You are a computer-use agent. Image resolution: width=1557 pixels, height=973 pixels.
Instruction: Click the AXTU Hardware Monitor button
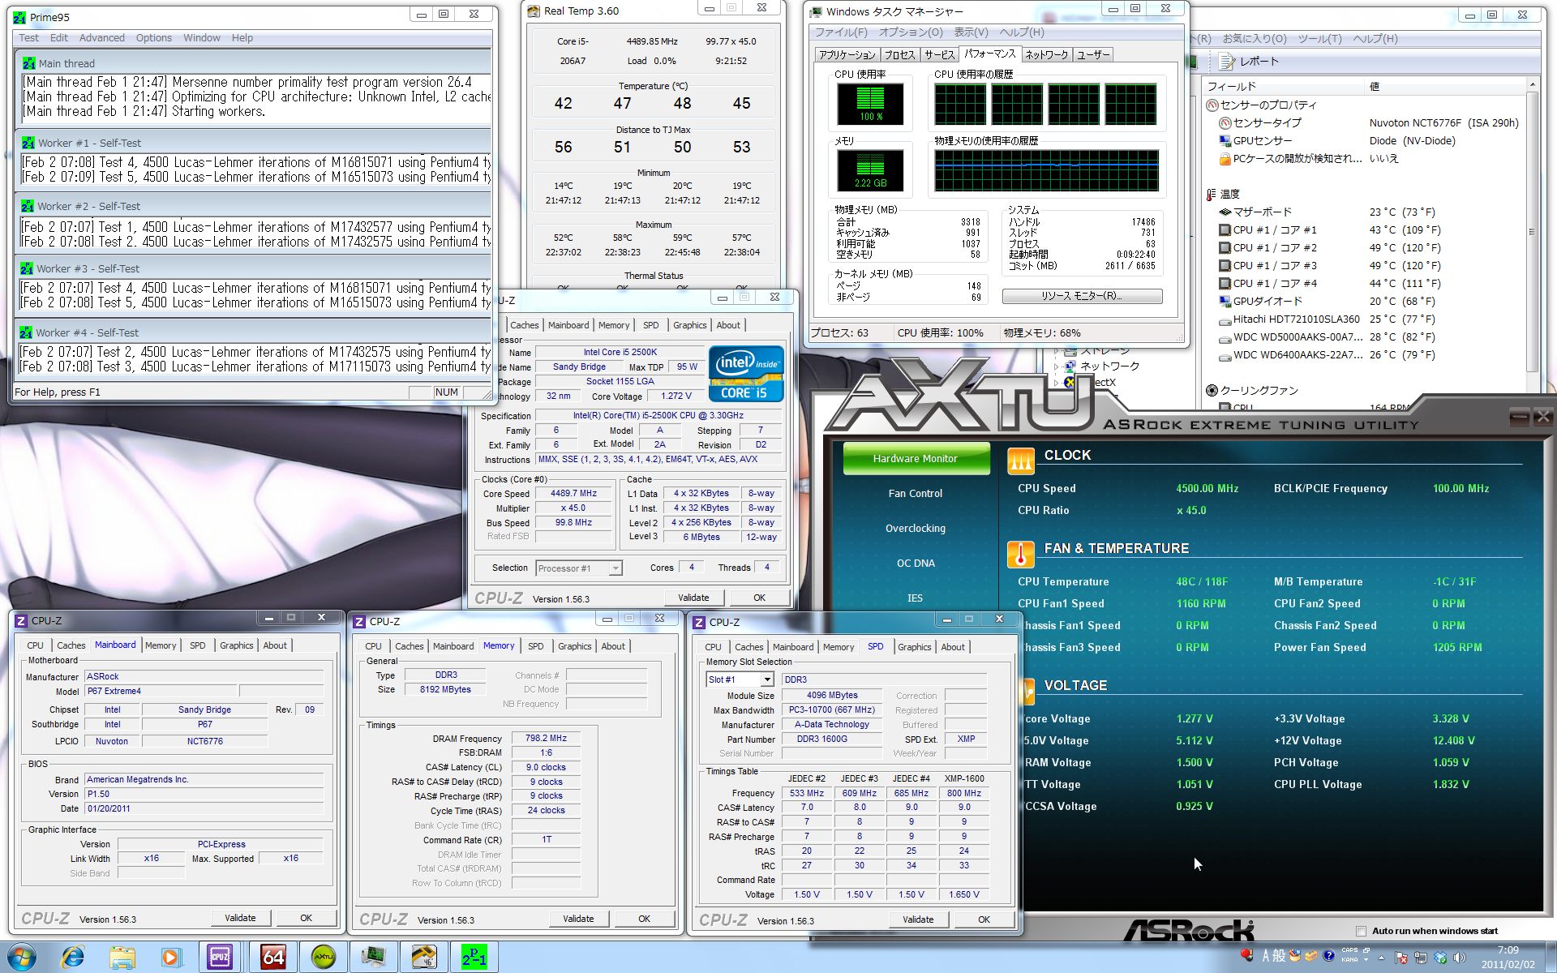click(916, 458)
